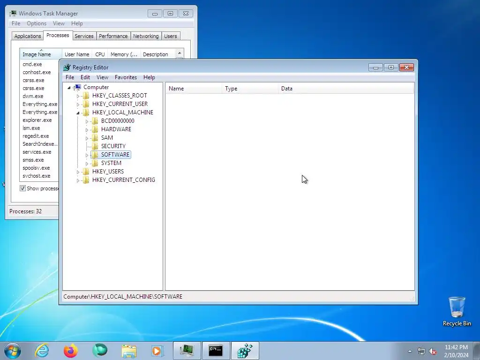480x360 pixels.
Task: Open Registry Editor Help menu
Action: pyautogui.click(x=149, y=77)
